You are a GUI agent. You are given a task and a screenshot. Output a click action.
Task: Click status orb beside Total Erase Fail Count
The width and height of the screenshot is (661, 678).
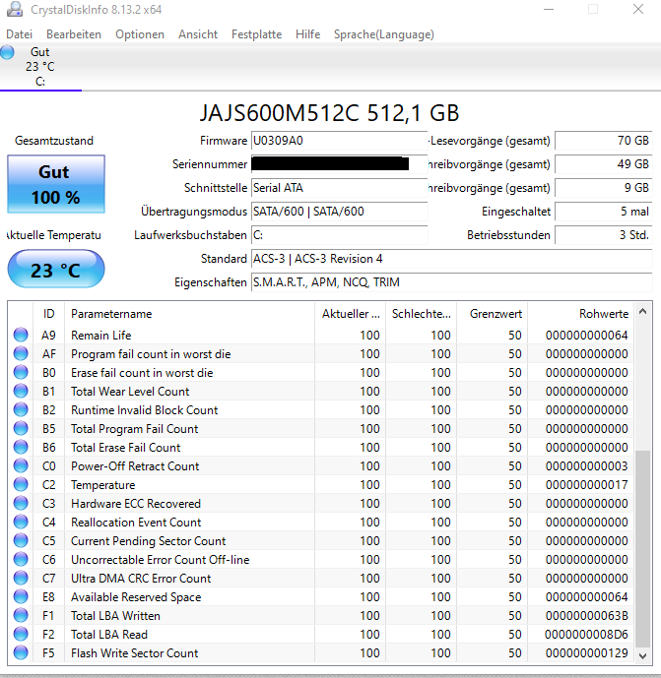21,447
